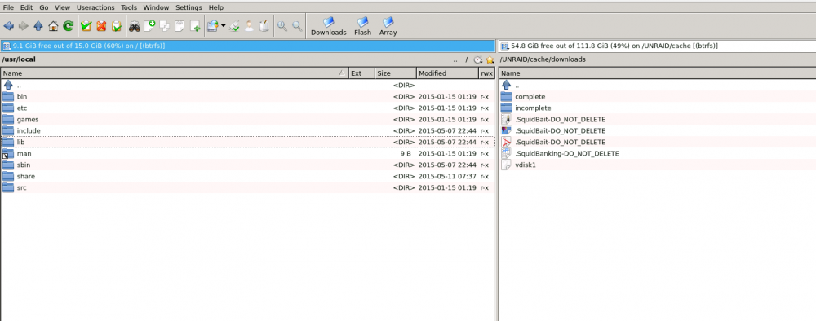Open the Useractions menu
Screen dimensions: 816x321
point(95,7)
